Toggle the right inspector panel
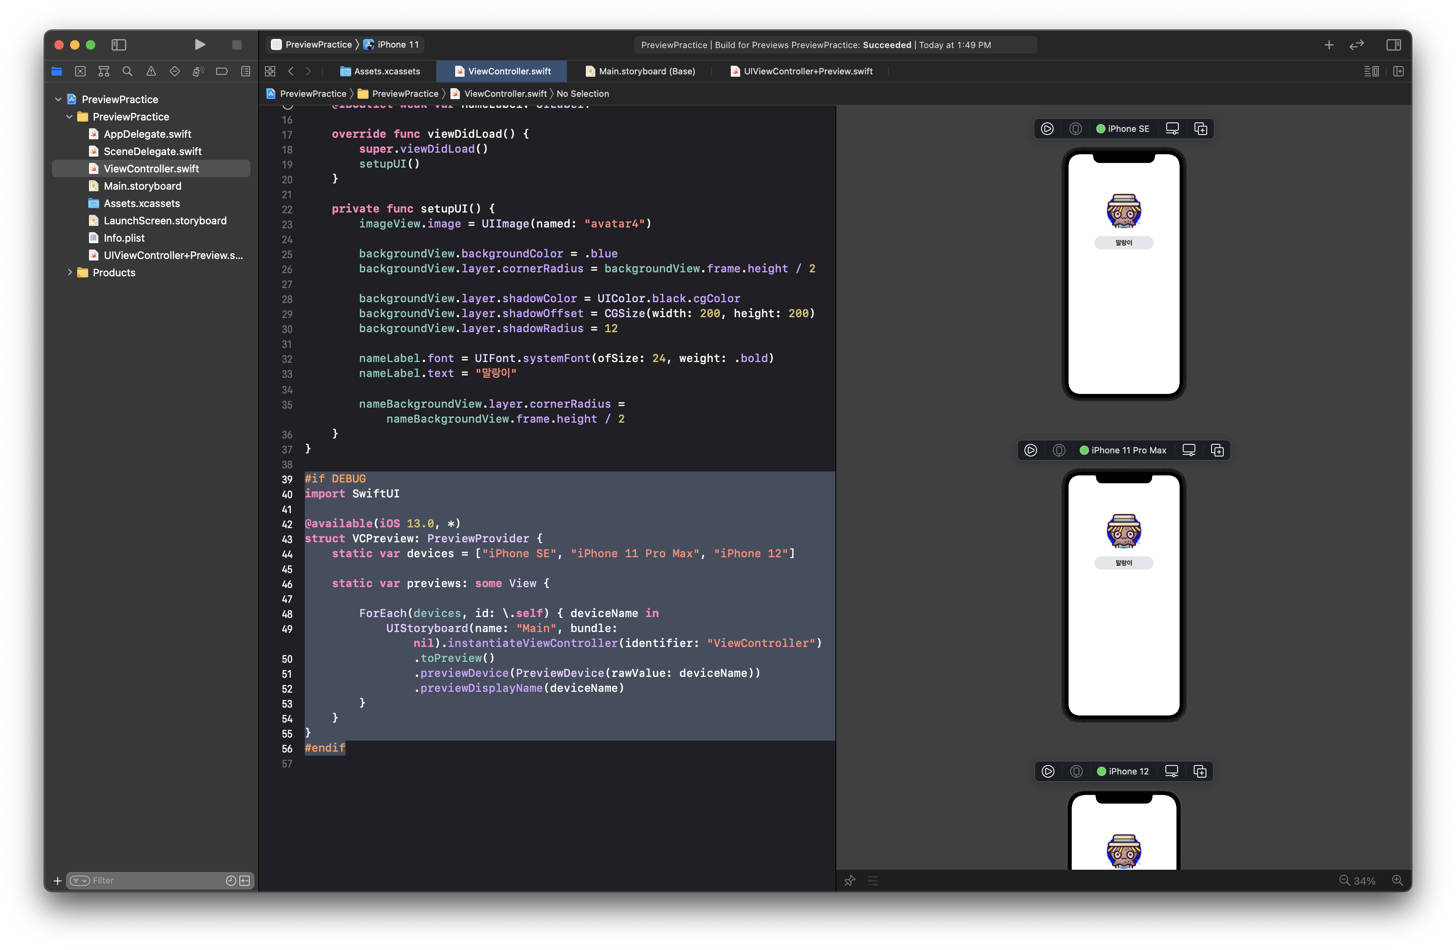The height and width of the screenshot is (950, 1456). point(1394,44)
